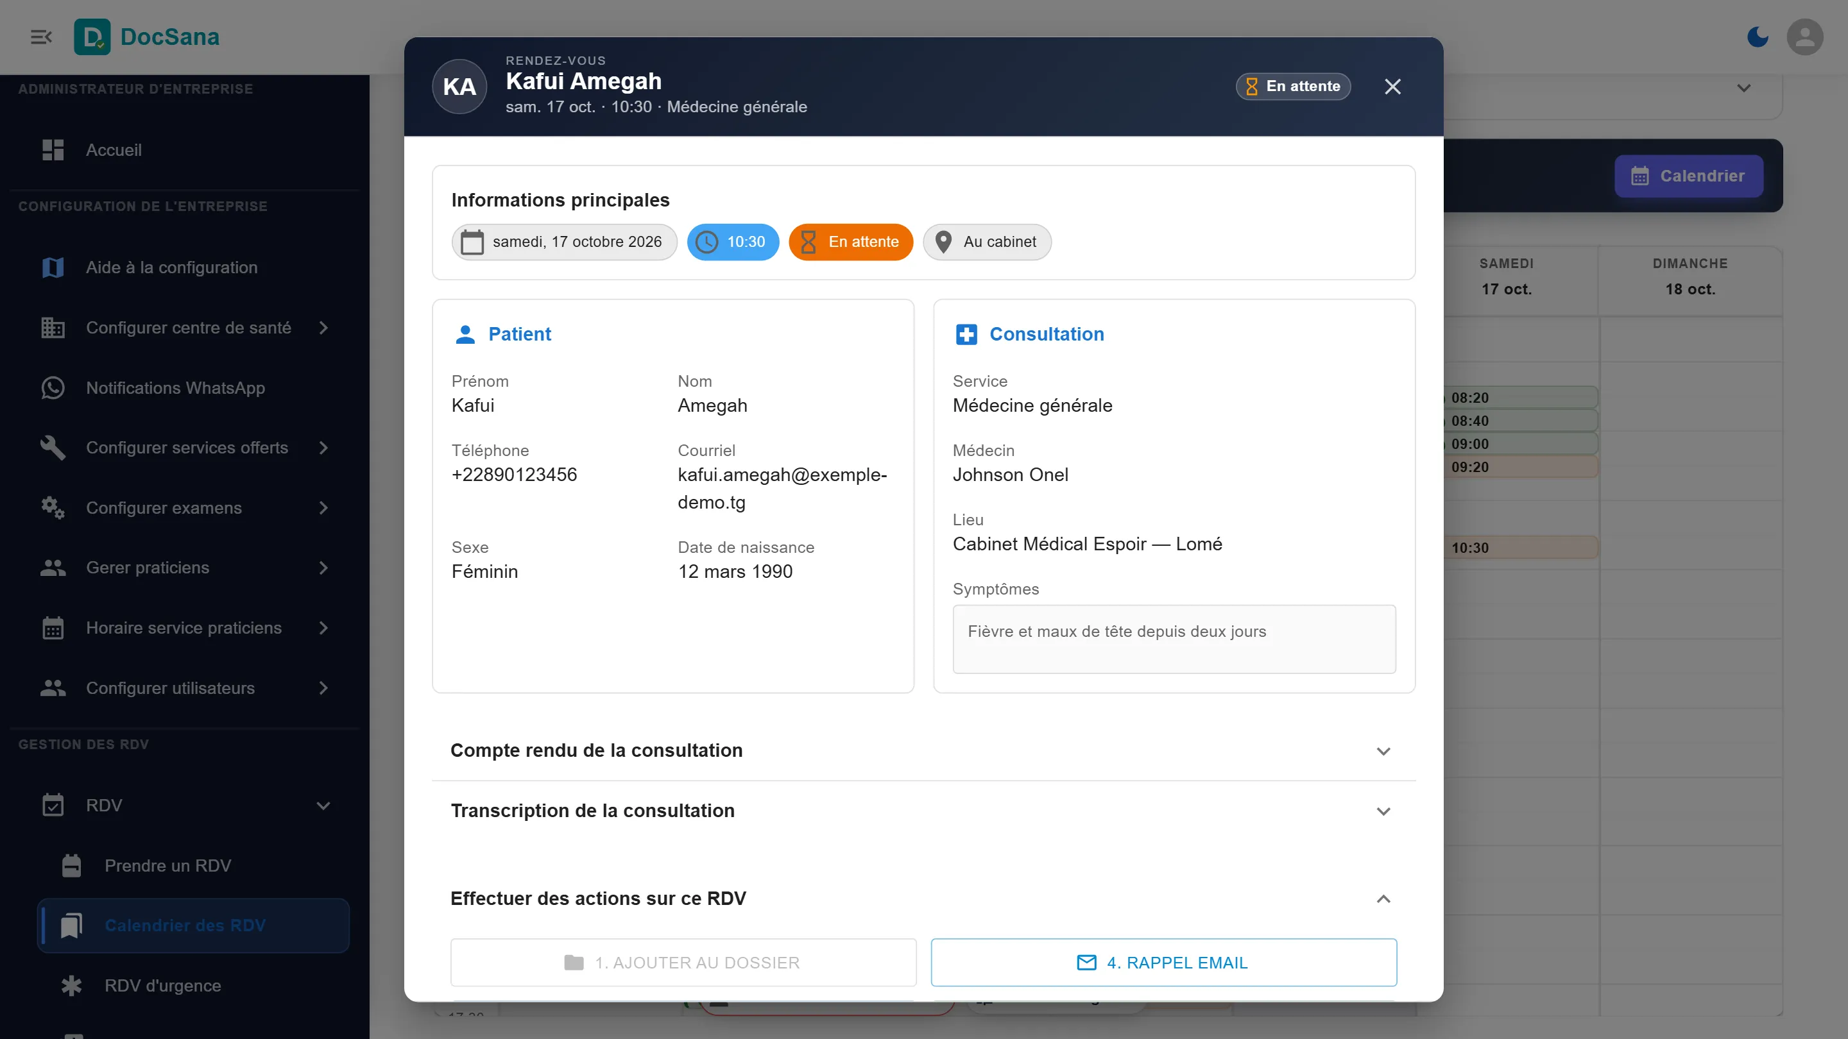1848x1039 pixels.
Task: Send the 4. Rappel Email reminder
Action: point(1163,962)
